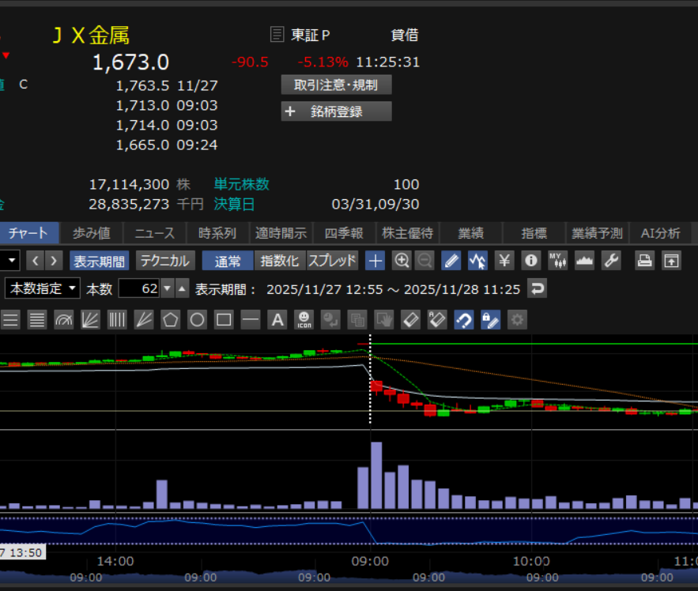Select the pentagon shape drawing tool
Screen dimensions: 698x591
tap(170, 320)
